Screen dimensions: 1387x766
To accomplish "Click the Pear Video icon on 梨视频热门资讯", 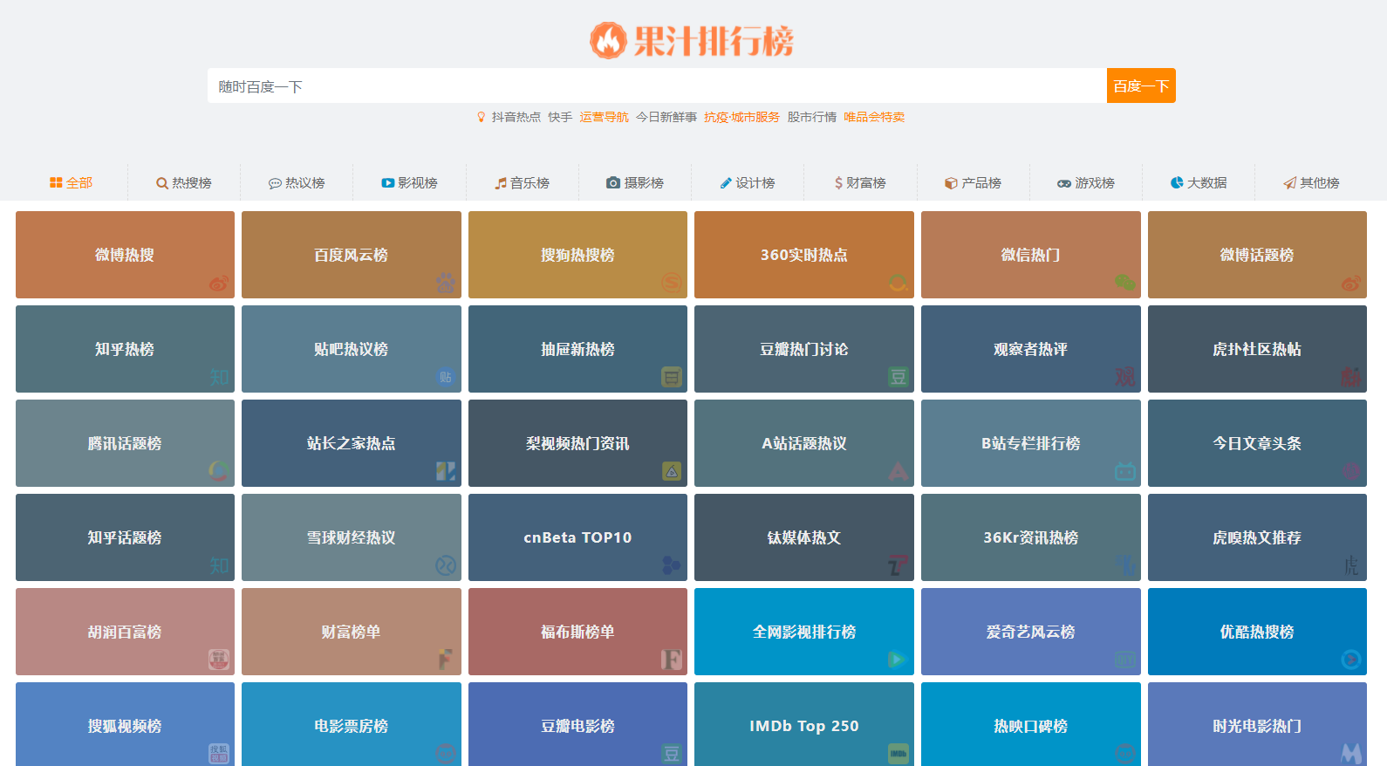I will pos(672,471).
